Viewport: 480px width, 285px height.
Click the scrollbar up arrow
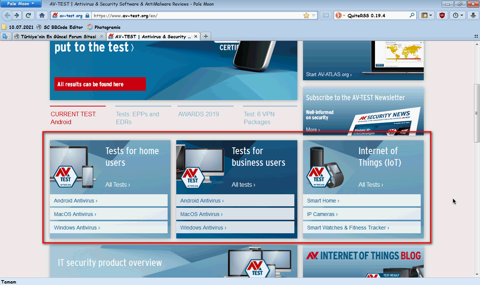477,44
